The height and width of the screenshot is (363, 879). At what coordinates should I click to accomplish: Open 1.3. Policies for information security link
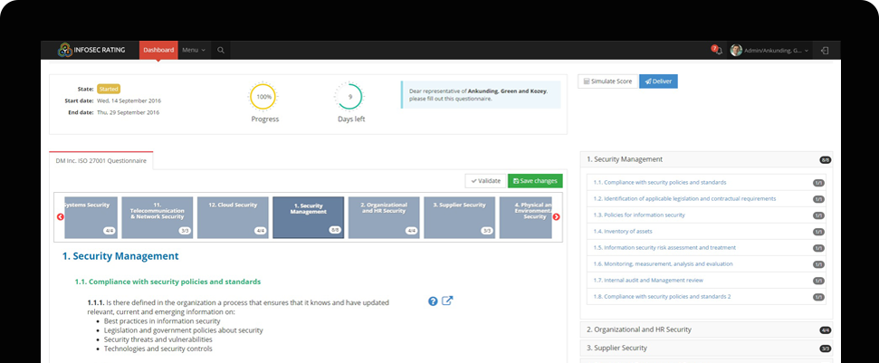click(x=639, y=215)
